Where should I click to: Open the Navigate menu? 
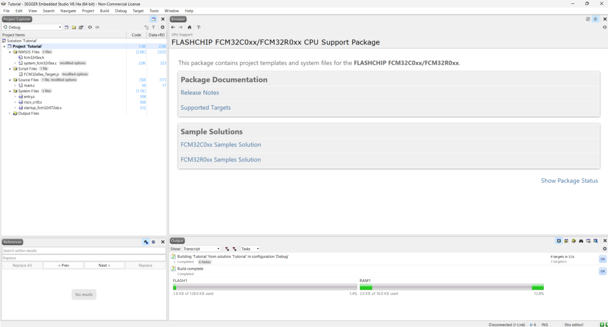tap(68, 11)
